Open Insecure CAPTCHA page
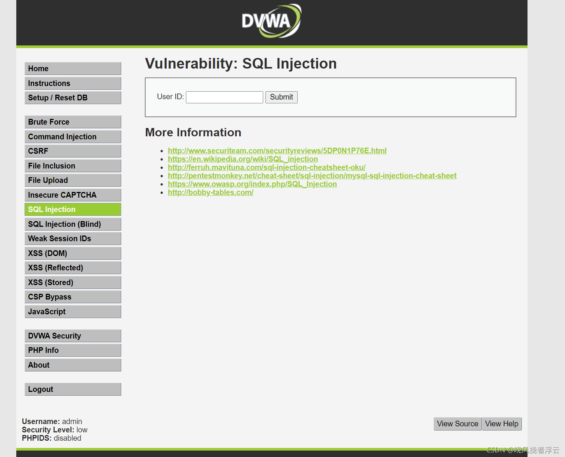 pos(73,195)
